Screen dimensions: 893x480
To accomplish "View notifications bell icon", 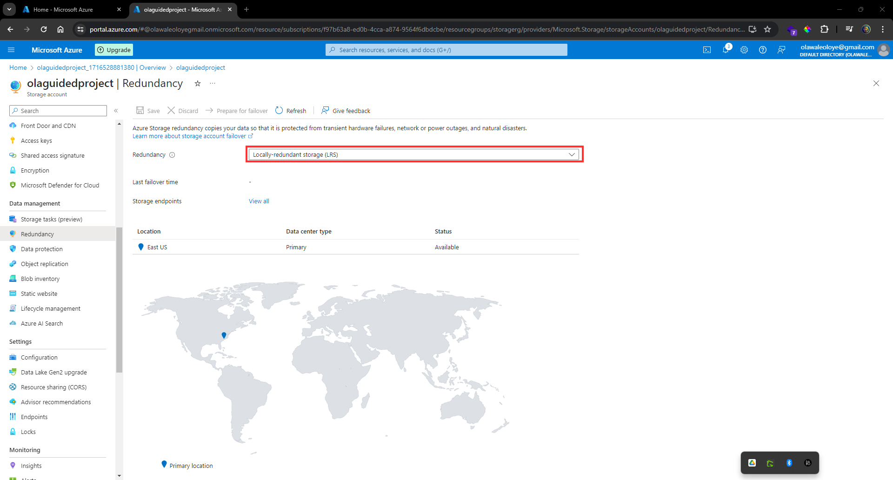I will pyautogui.click(x=726, y=50).
